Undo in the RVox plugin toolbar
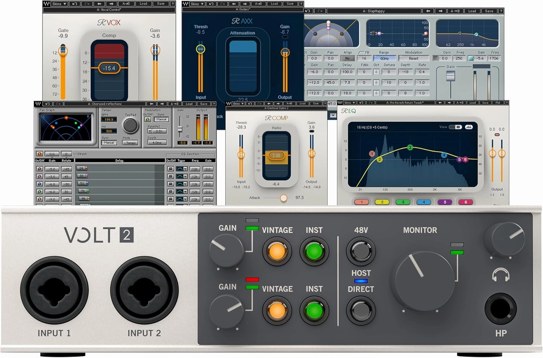 point(75,4)
